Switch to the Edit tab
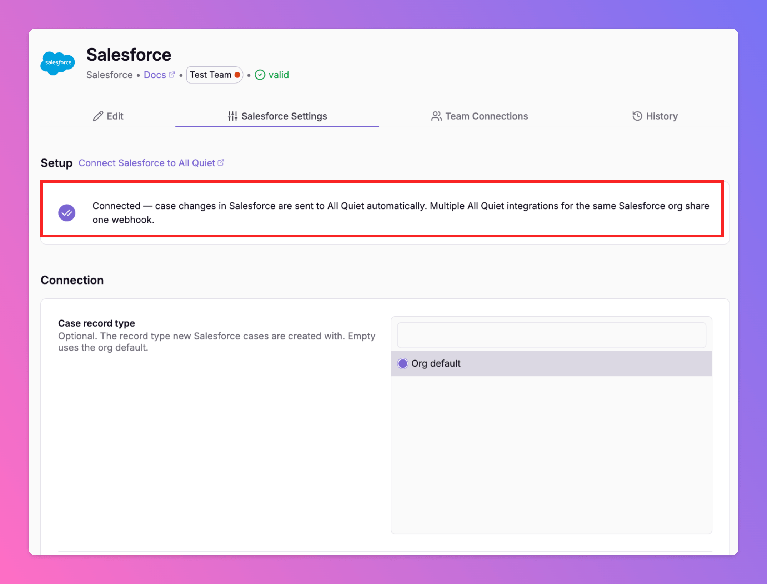The image size is (767, 584). pos(108,116)
